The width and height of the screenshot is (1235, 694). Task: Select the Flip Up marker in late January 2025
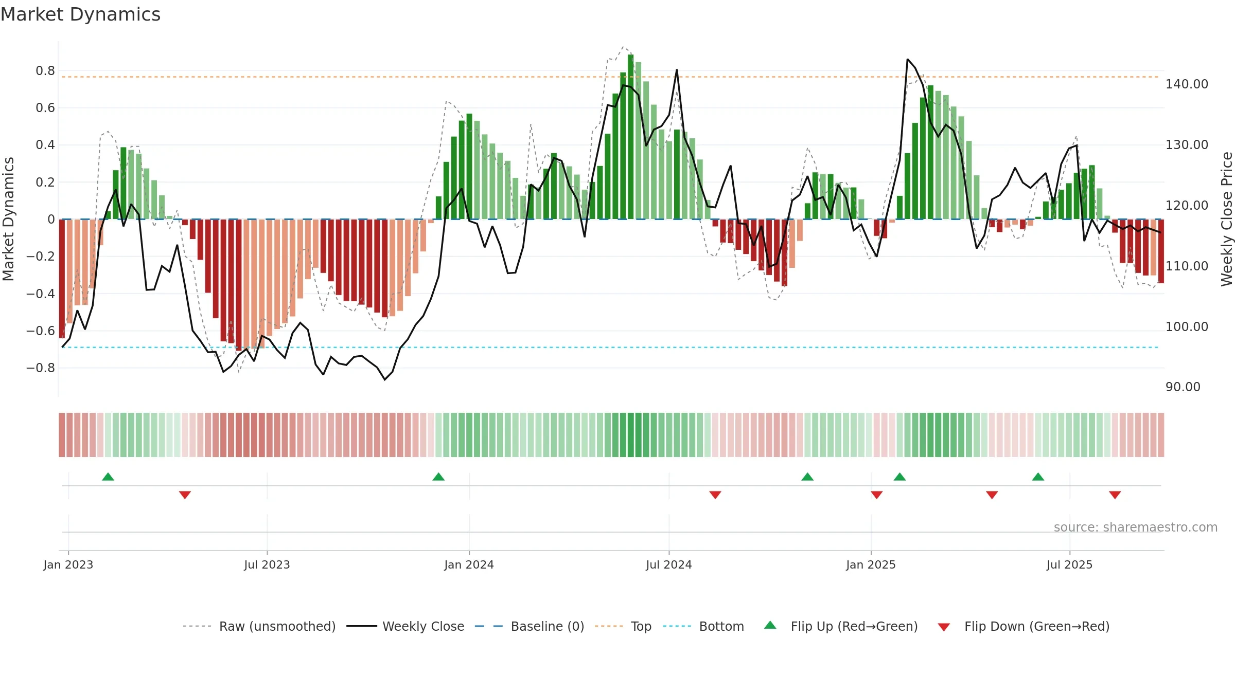(x=899, y=477)
